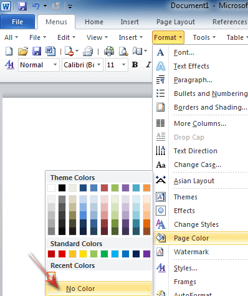Click the Word application icon in title bar
This screenshot has height=296, width=248.
tap(6, 6)
